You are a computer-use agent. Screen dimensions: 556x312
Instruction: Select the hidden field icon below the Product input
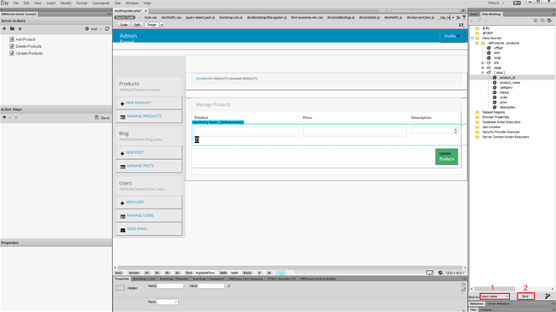[197, 139]
